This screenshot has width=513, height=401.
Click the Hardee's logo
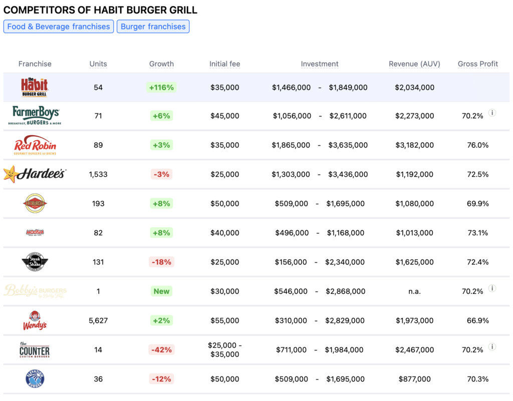[35, 174]
